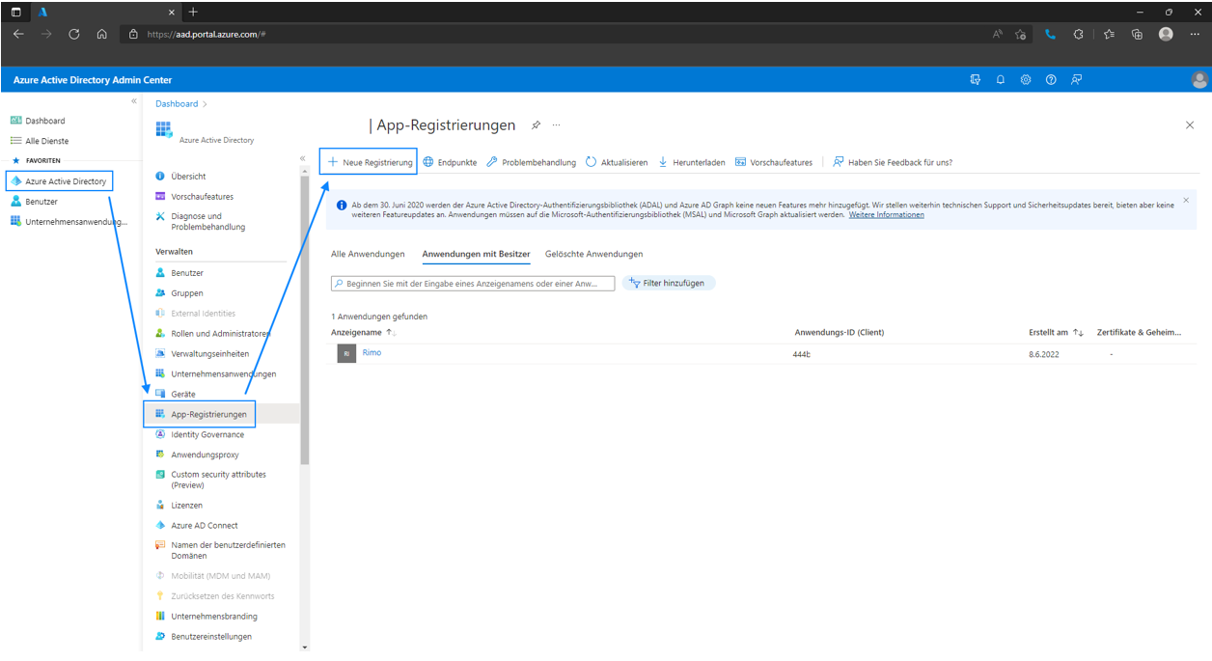This screenshot has width=1212, height=661.
Task: Click Filter hinzufügen button
Action: click(x=669, y=284)
